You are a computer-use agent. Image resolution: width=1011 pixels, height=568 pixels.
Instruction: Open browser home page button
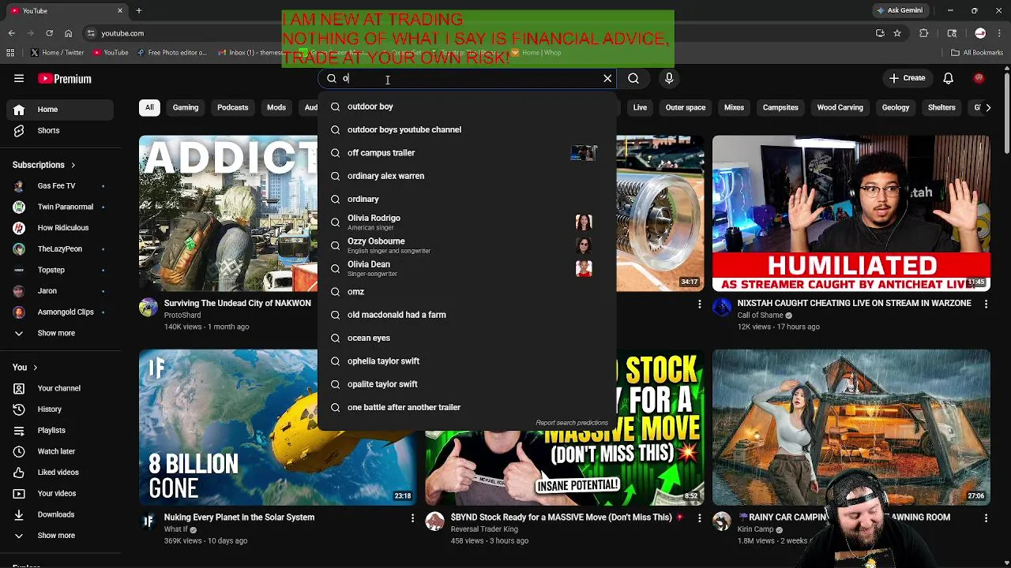click(68, 33)
